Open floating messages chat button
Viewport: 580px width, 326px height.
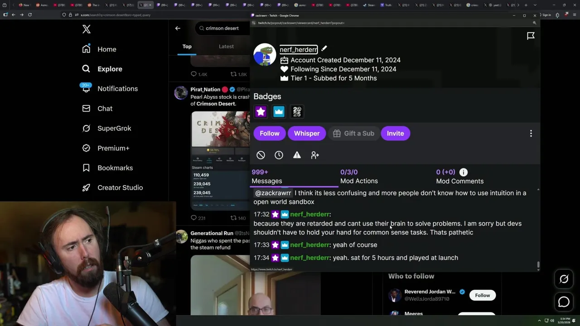pos(564,302)
